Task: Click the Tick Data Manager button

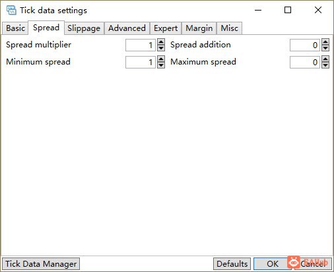Action: point(41,264)
